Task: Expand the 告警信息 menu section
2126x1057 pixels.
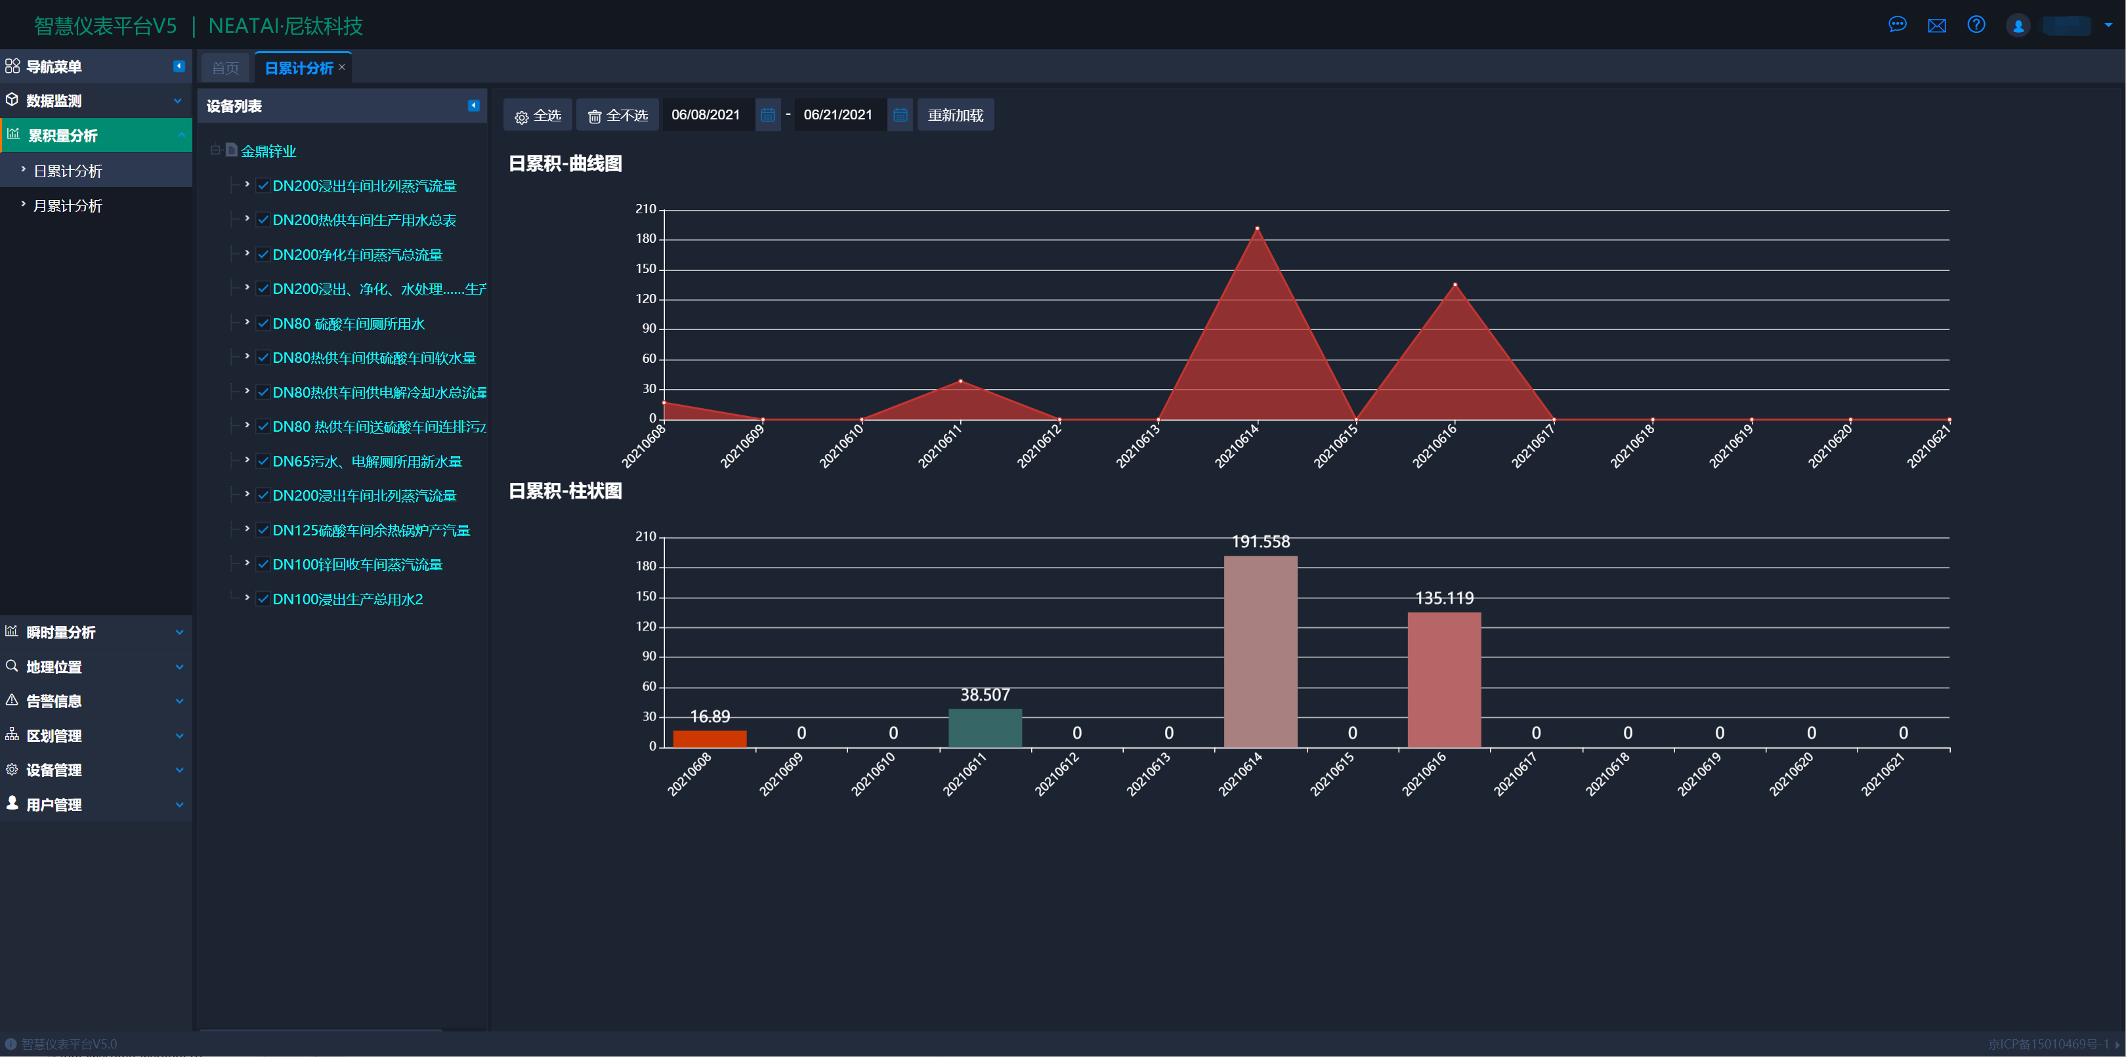Action: click(179, 701)
